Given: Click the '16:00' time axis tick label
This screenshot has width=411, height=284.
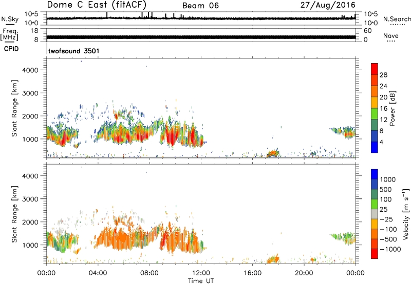Looking at the screenshot, I should [x=252, y=273].
